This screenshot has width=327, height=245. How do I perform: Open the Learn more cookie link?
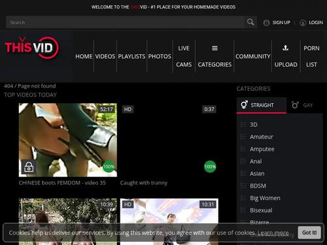point(273,233)
